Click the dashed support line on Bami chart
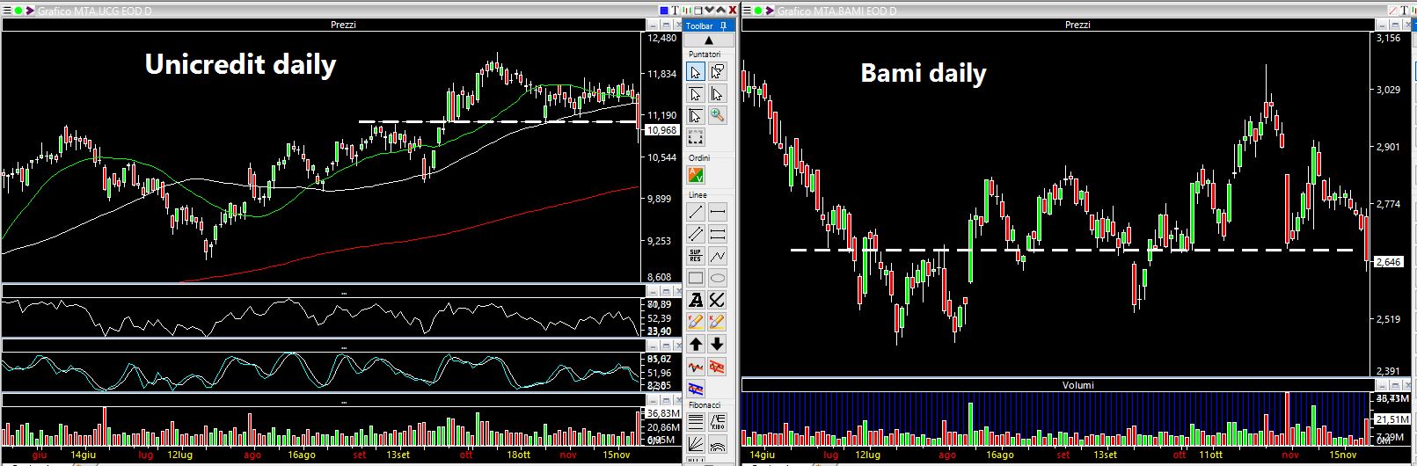 pos(1073,251)
